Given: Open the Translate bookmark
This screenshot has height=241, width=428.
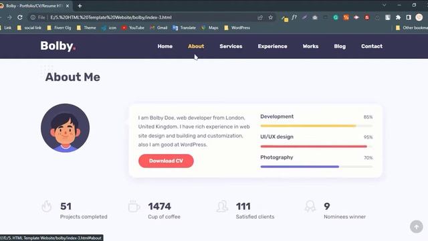Looking at the screenshot, I should (x=185, y=27).
